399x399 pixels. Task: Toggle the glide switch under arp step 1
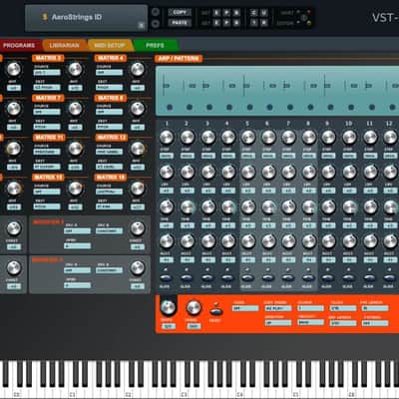pos(167,277)
